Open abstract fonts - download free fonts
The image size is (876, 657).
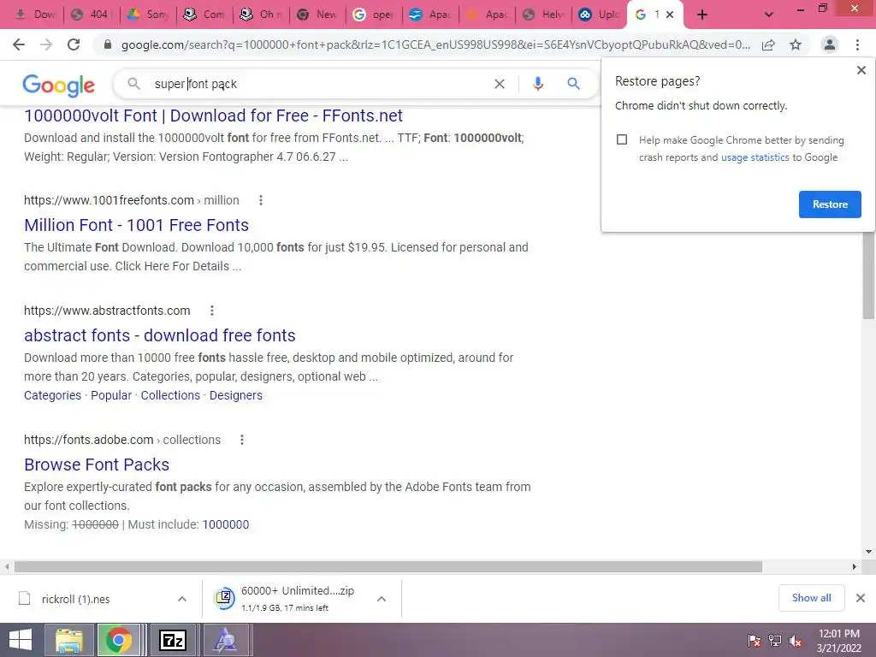[160, 335]
